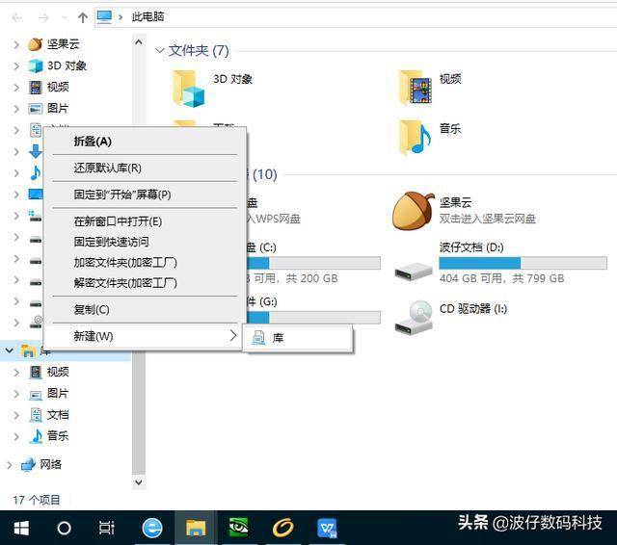
Task: Open the 坚果云 acorn drive icon
Action: coord(414,211)
